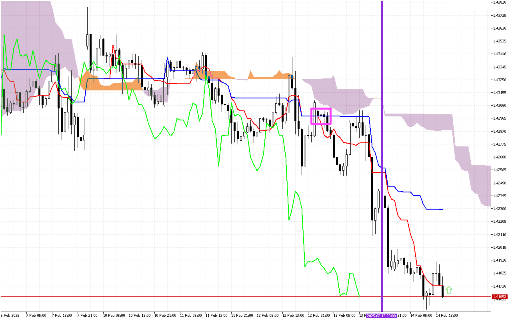Click the 1.42205 price axis label
The image size is (512, 320).
(x=500, y=221)
